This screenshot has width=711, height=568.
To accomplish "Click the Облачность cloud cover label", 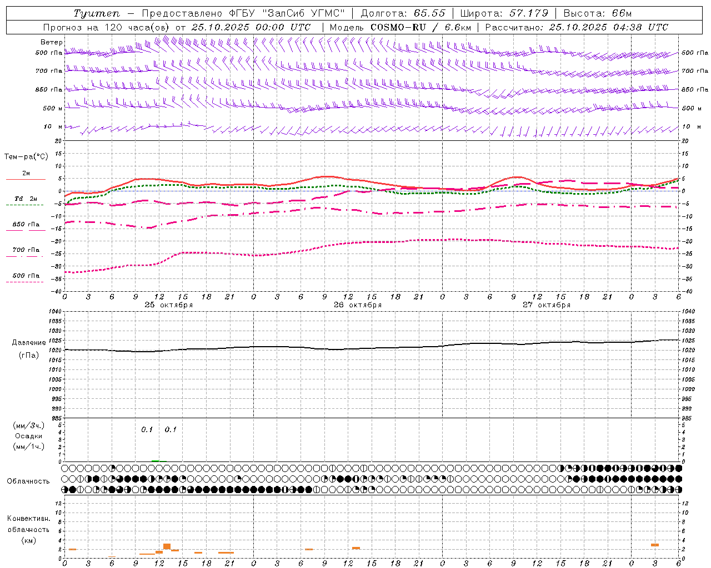I will pos(28,481).
